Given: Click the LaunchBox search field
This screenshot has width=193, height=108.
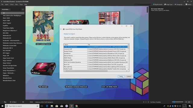Looking at the screenshot, I should pyautogui.click(x=142, y=4).
